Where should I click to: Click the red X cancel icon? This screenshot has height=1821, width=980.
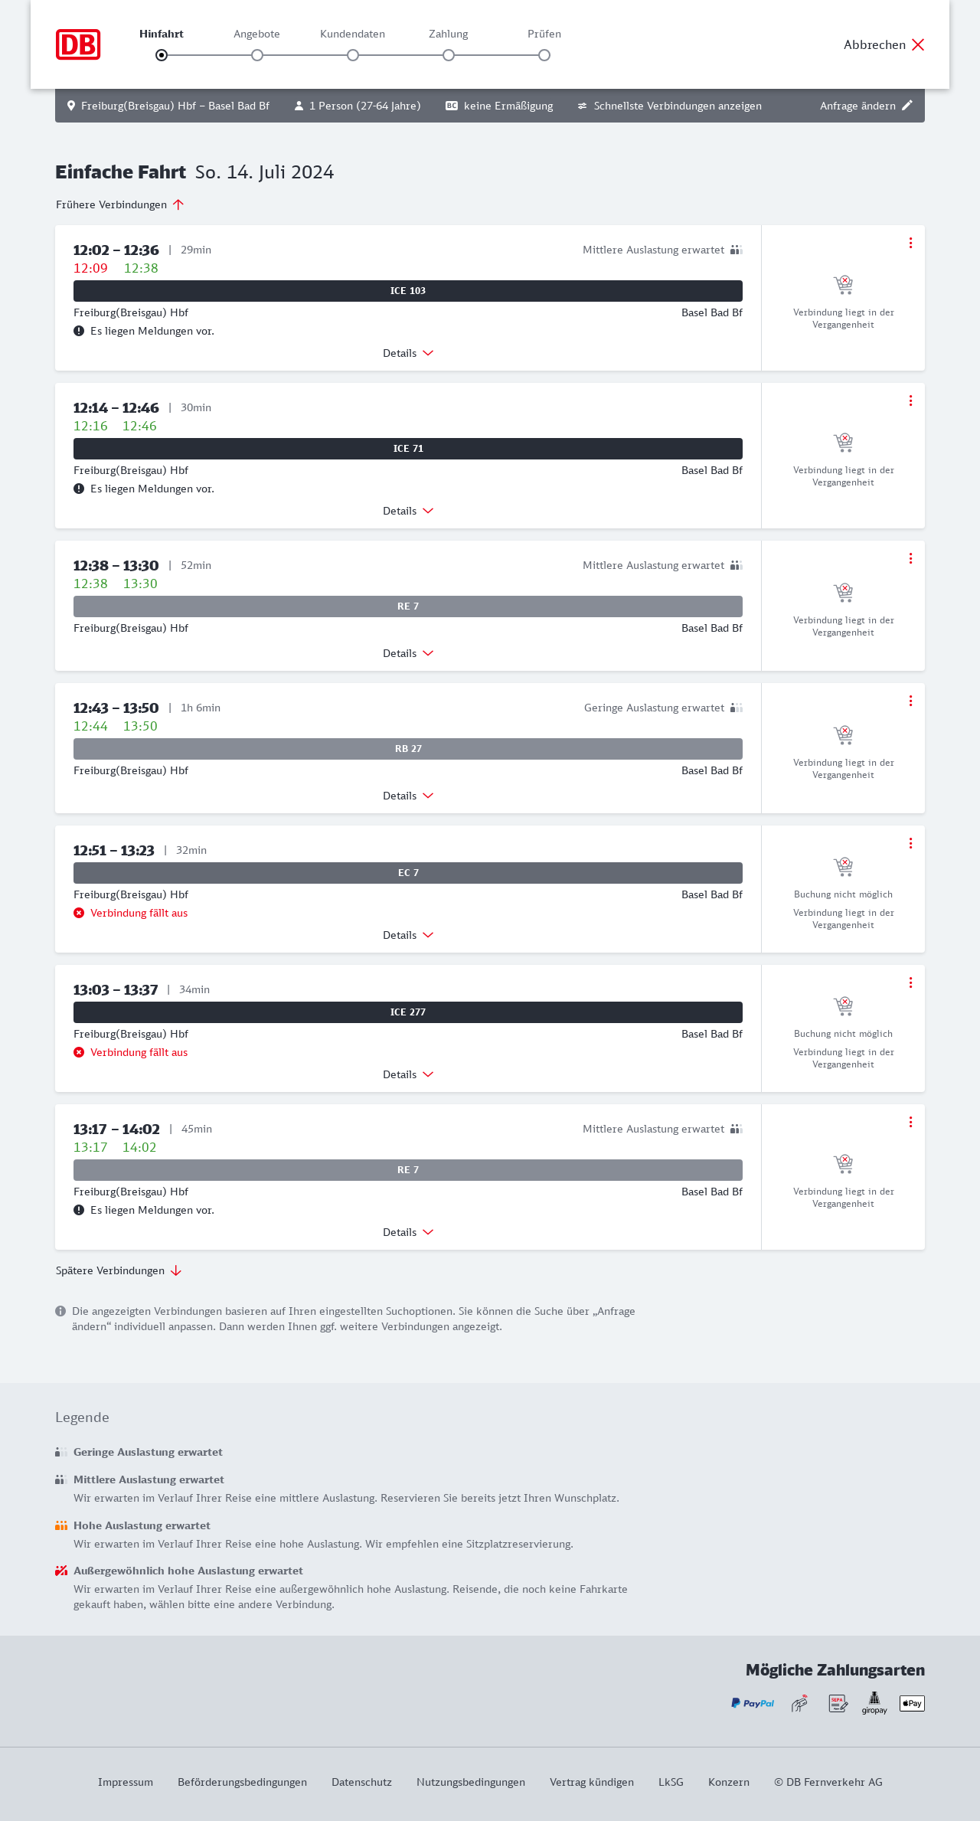tap(918, 44)
